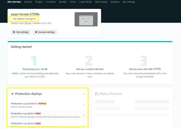Open Secure your site with HTTPS step

[145, 69]
